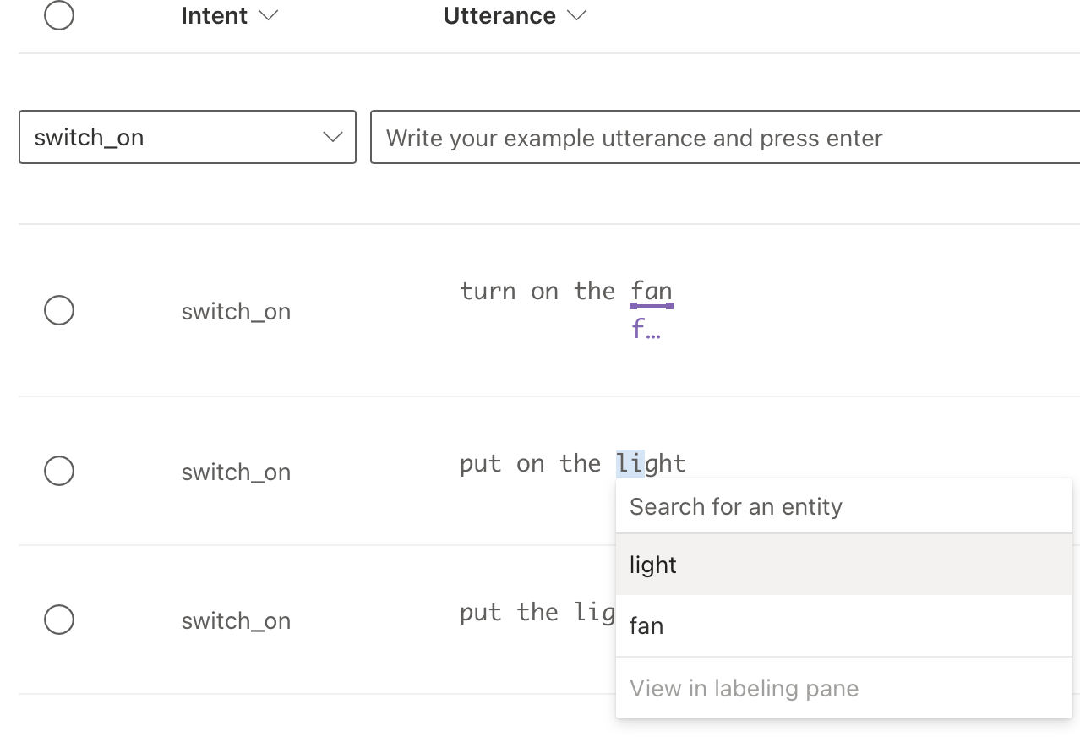Viewport: 1080px width, 737px height.
Task: Click the example utterance input field
Action: pyautogui.click(x=727, y=137)
